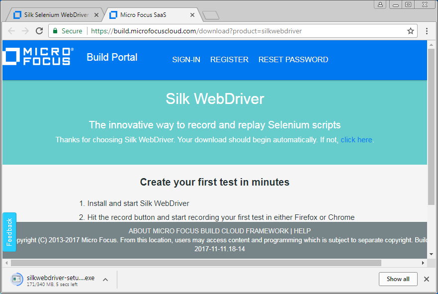Switch to Silk Selenium WebDriver tab

coord(56,15)
